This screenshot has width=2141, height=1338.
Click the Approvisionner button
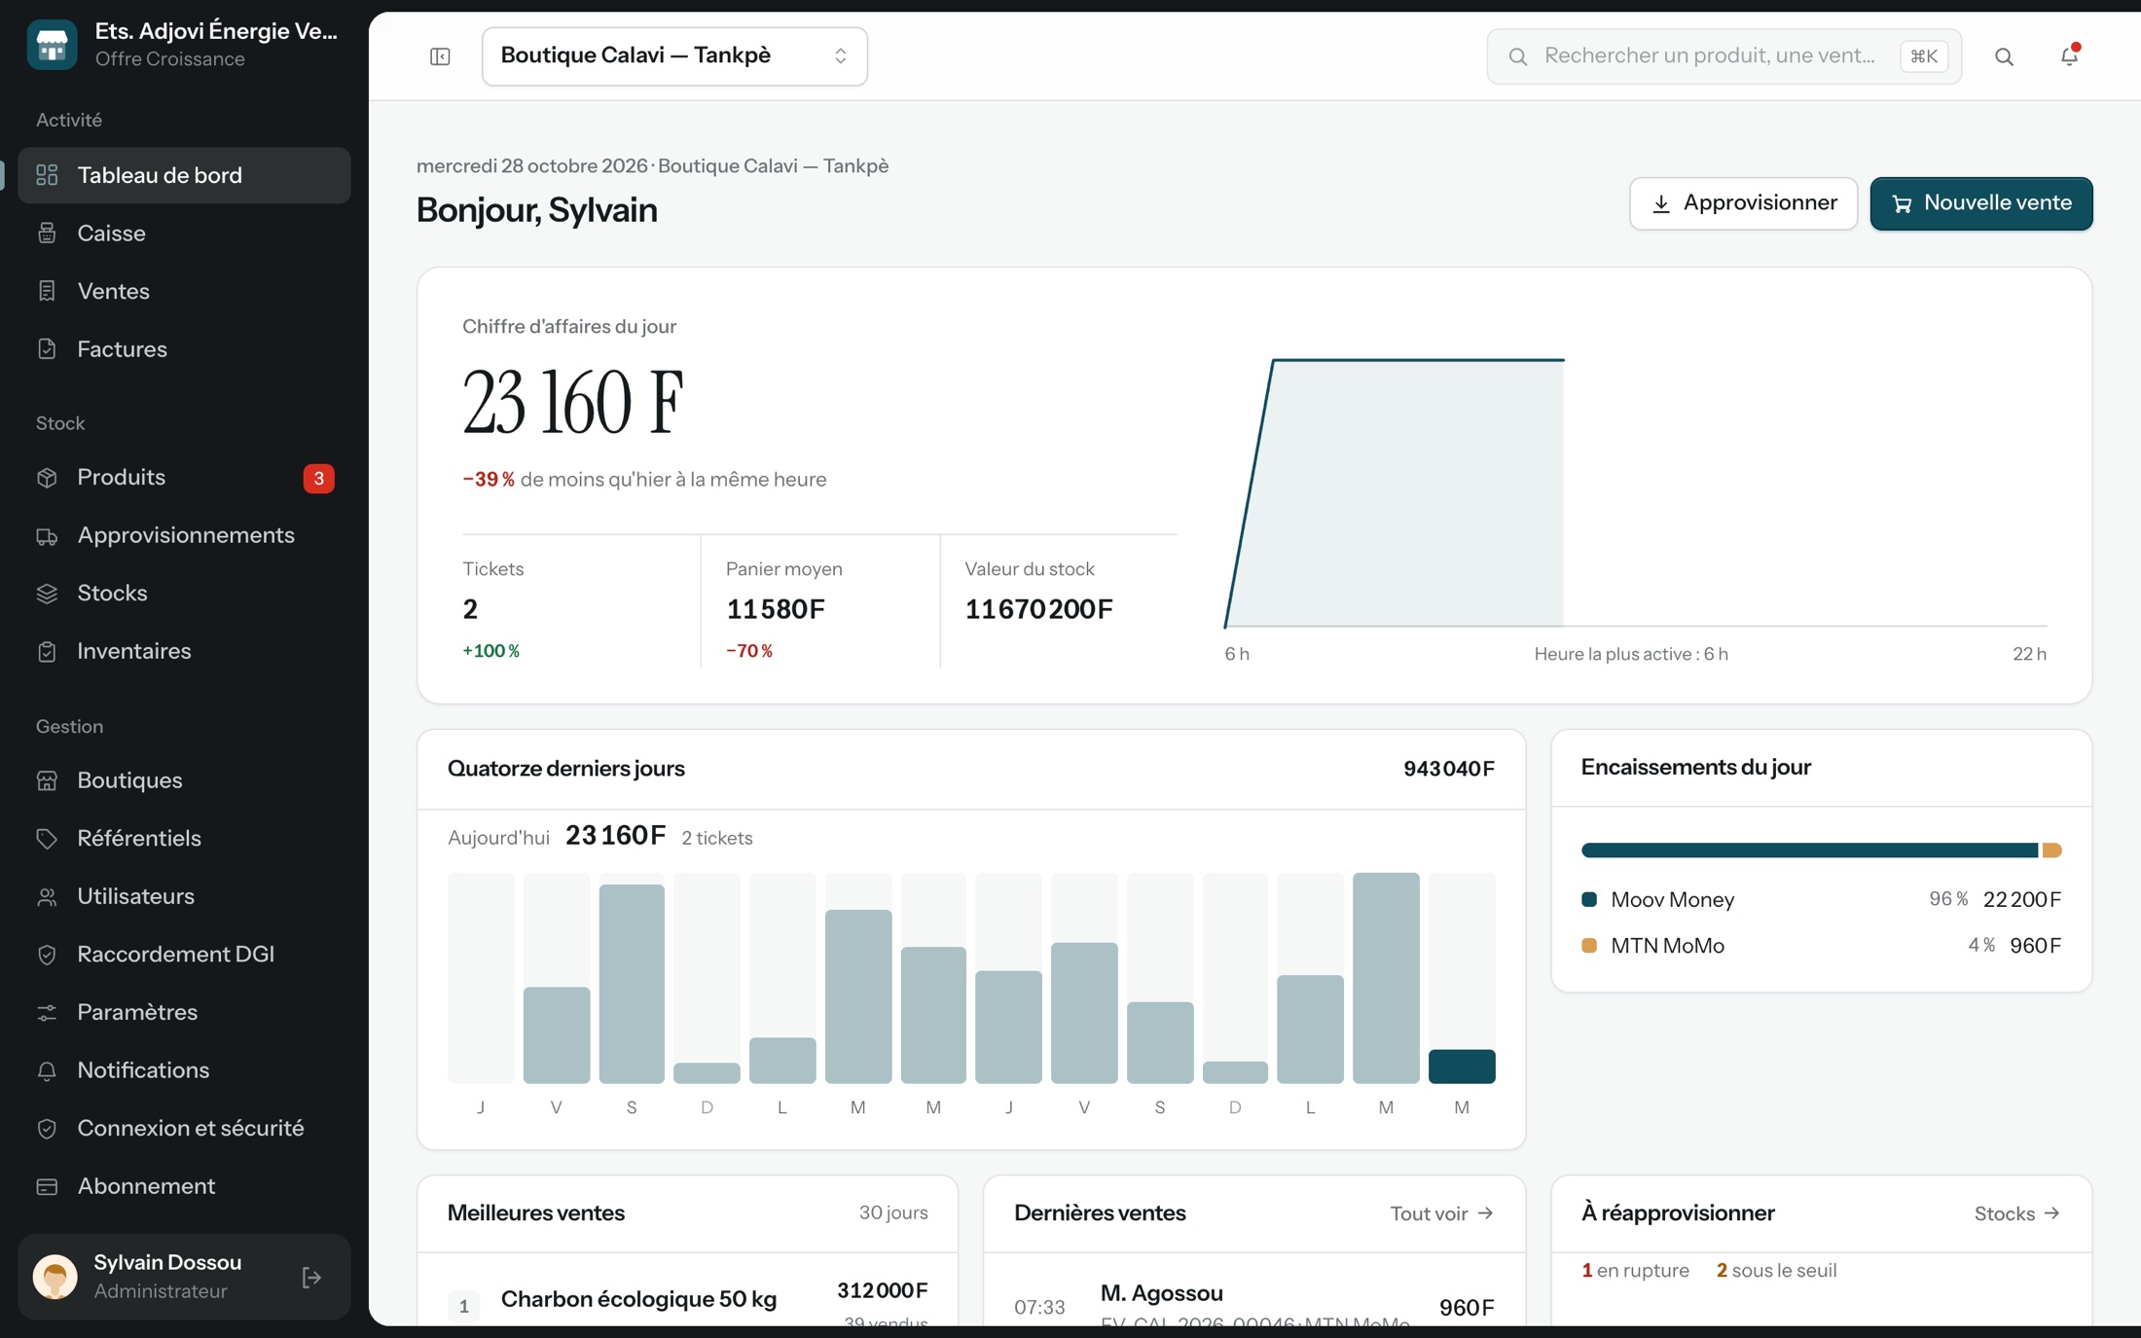point(1743,203)
